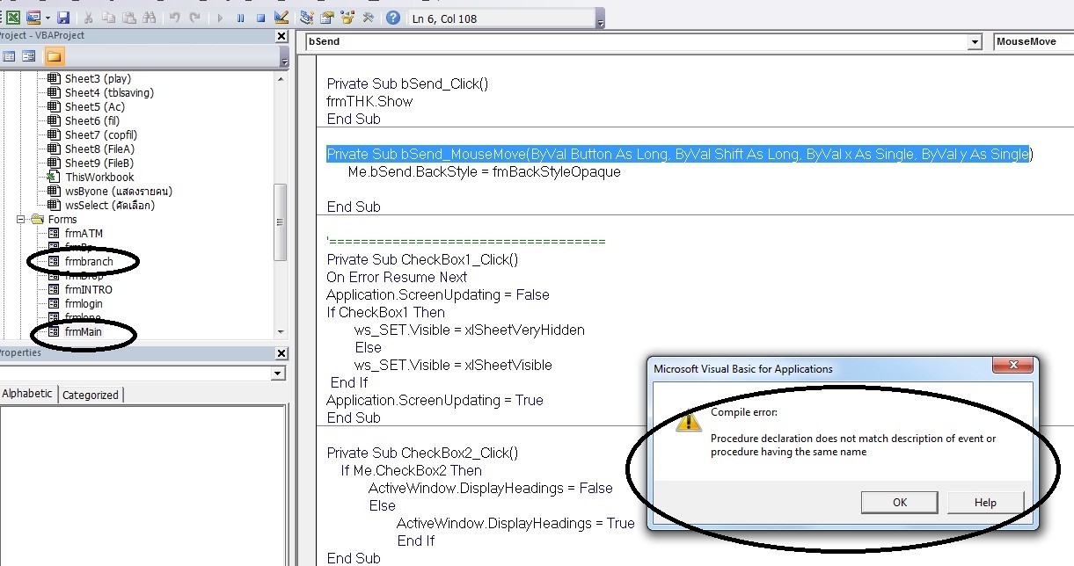Select the Alphabetic properties tab
This screenshot has width=1074, height=566.
[27, 394]
